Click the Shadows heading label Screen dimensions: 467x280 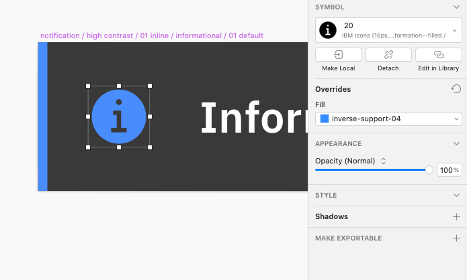(331, 216)
